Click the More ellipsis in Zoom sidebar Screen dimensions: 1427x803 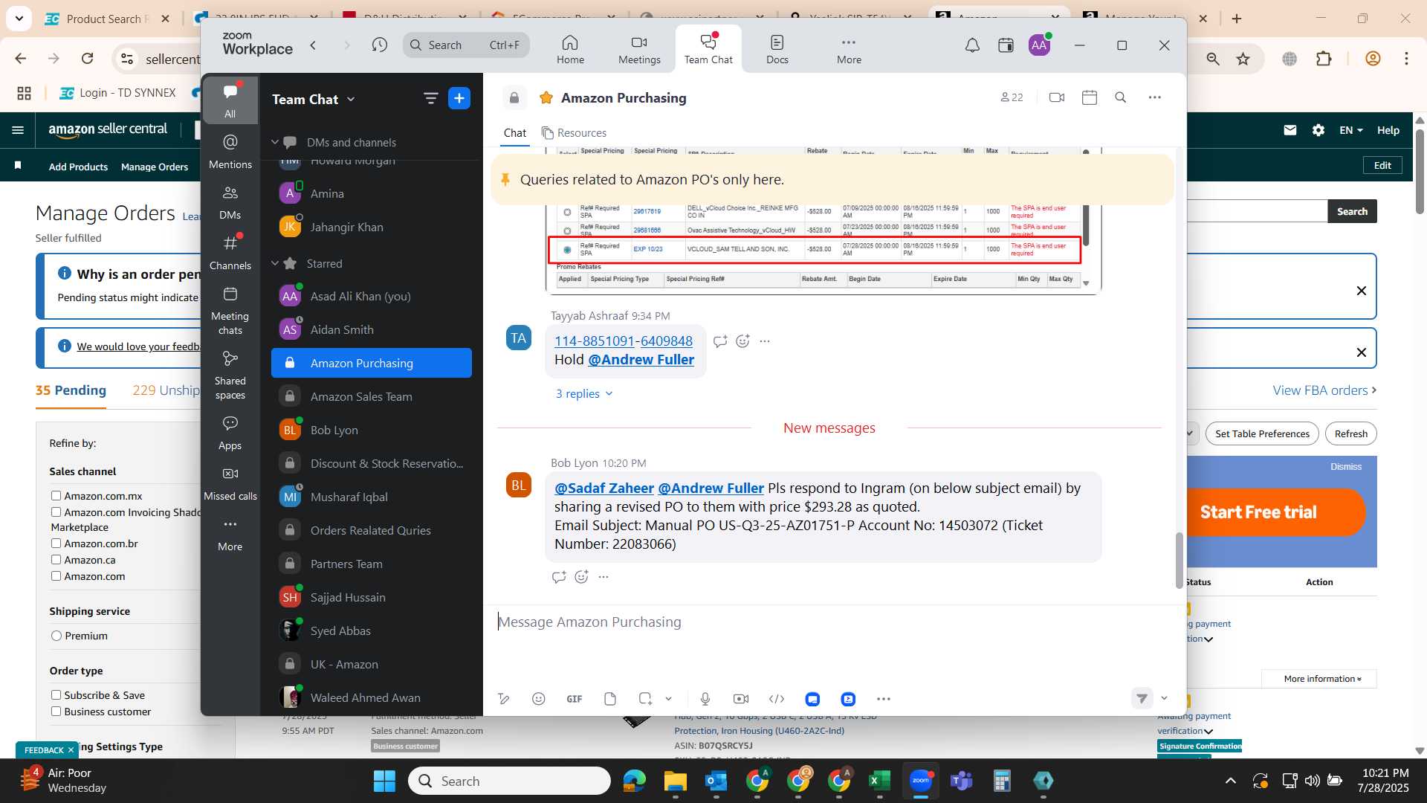coord(230,534)
